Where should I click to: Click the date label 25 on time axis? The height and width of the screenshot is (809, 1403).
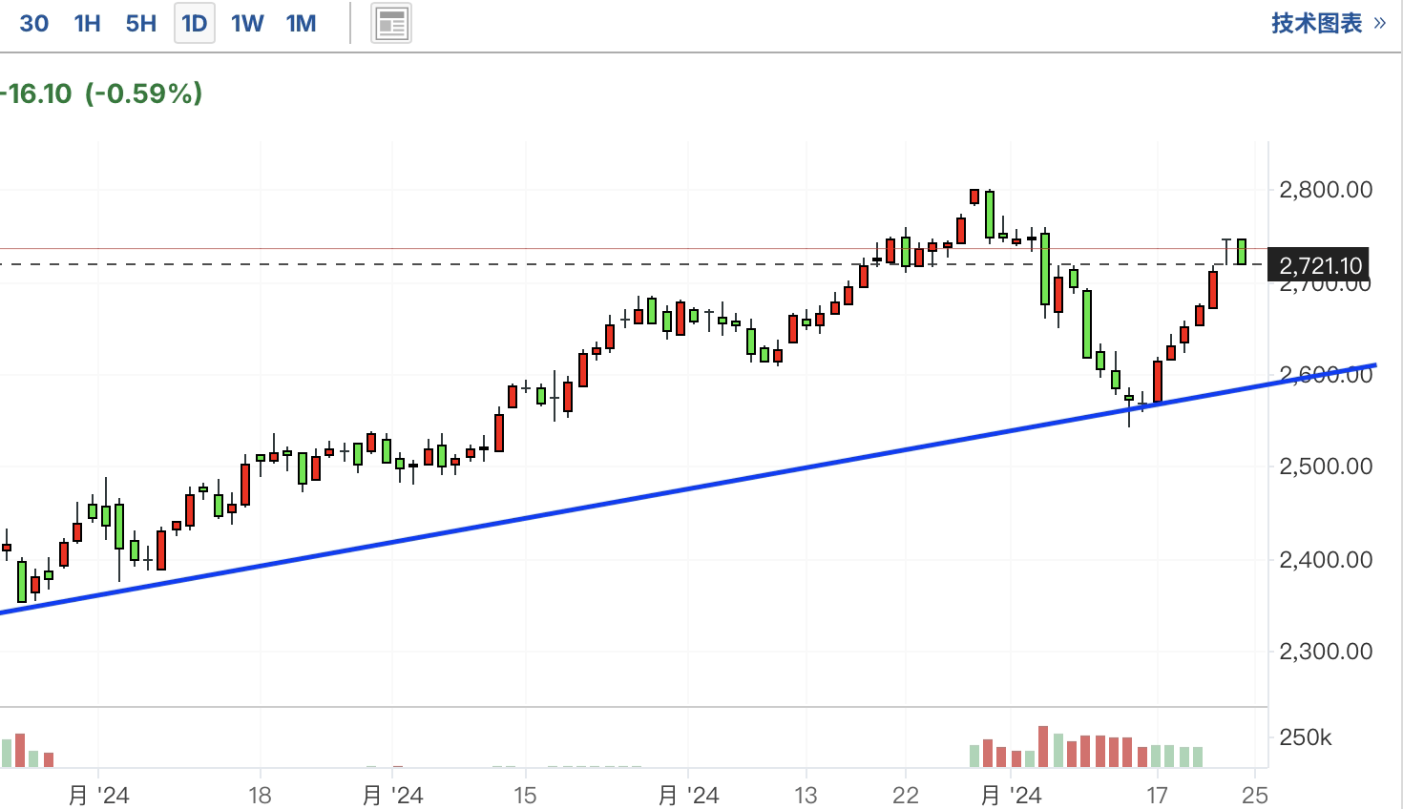pyautogui.click(x=1255, y=795)
